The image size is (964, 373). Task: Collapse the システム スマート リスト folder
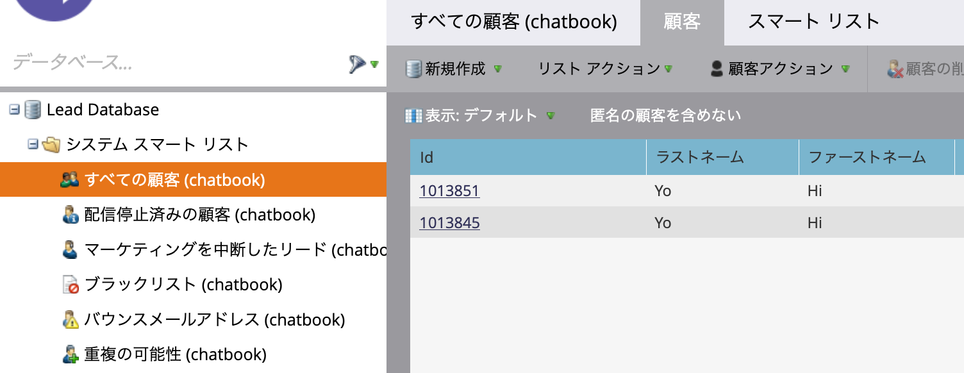click(33, 145)
